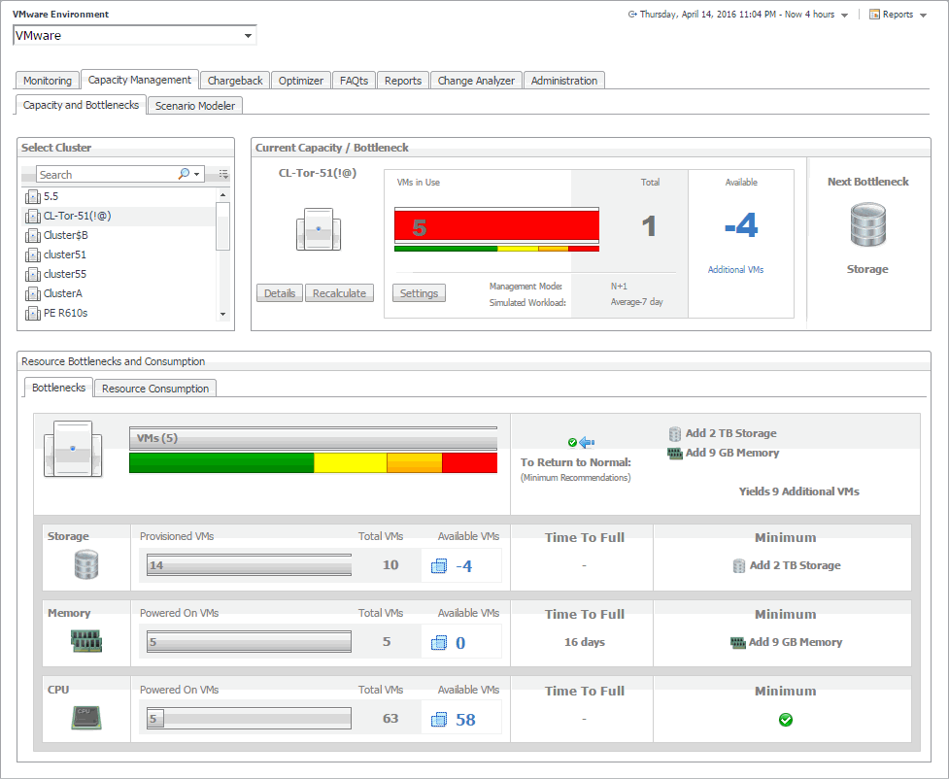Click the Storage row database icon
The image size is (949, 779).
(85, 564)
